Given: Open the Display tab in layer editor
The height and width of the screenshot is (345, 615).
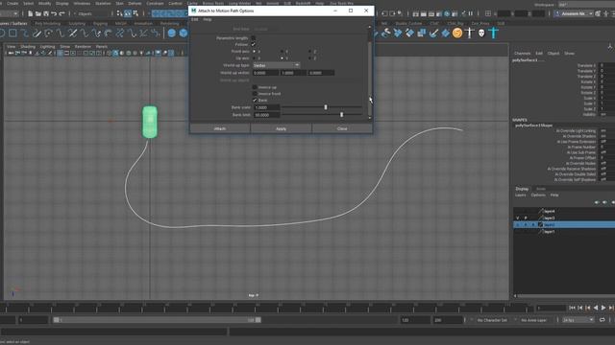Looking at the screenshot, I should (522, 189).
